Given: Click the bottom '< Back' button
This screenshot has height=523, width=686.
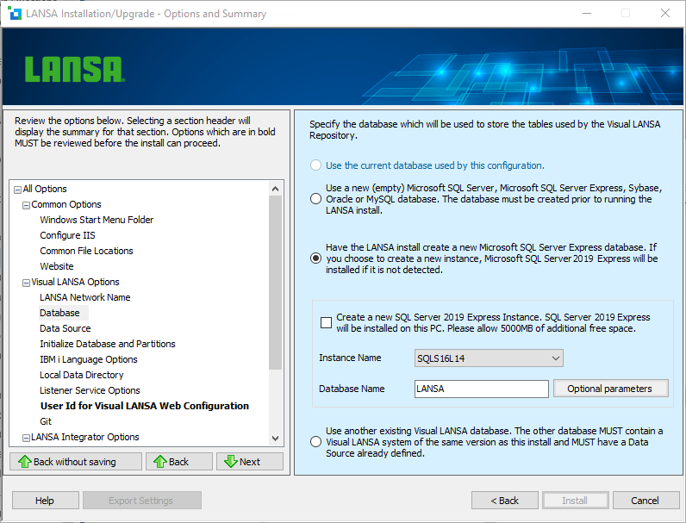Looking at the screenshot, I should [505, 501].
